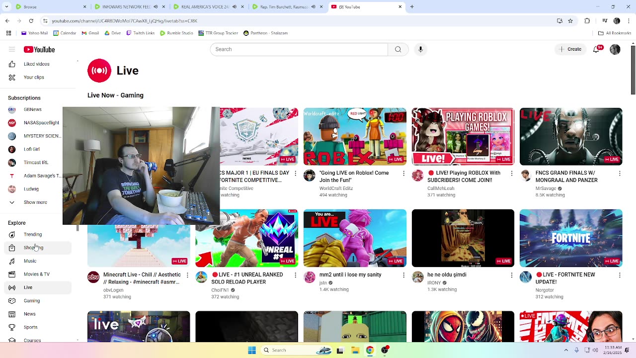This screenshot has width=636, height=358.
Task: Open Chrome tab search dropdown
Action: (7, 7)
